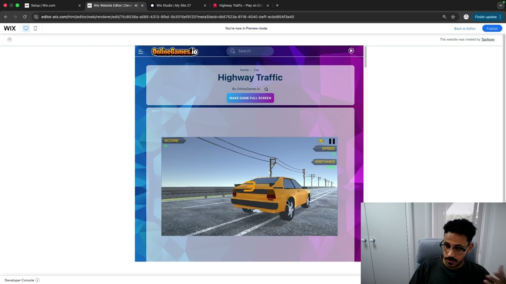
Task: Click Back to Editor link
Action: [x=465, y=28]
